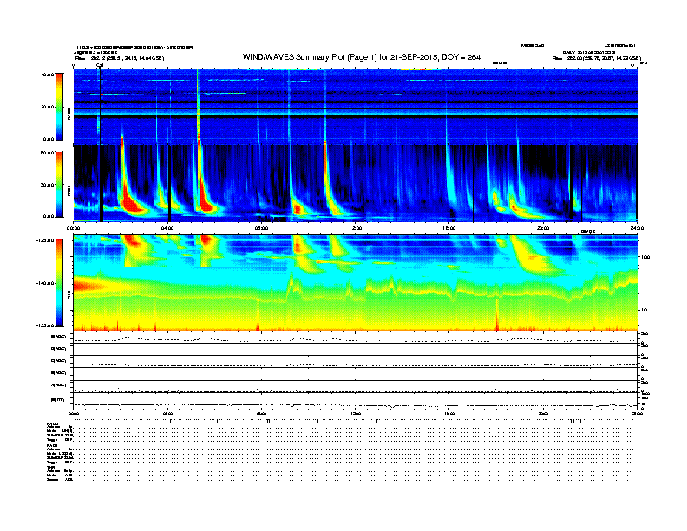Click the 04:00 label beneath RAD1 spectrogram
Viewport: 687px width, 531px height.
pos(167,228)
